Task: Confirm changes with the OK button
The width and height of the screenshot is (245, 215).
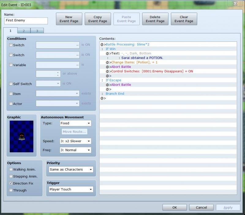Action: pos(174,207)
